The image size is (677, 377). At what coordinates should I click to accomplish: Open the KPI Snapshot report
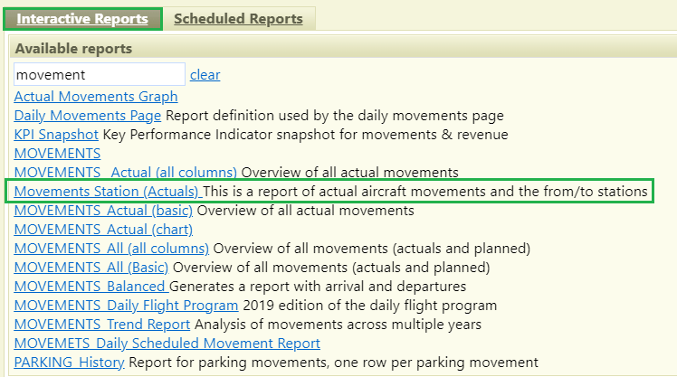click(x=56, y=135)
